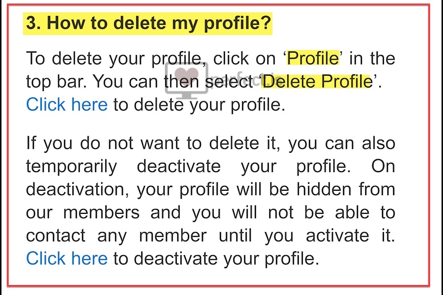This screenshot has height=295, width=443.
Task: Click the word 'If' starting second paragraph
Action: 31,143
